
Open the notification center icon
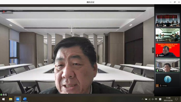coord(176,99)
